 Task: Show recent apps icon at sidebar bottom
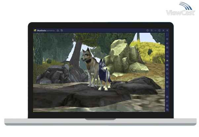click(167, 110)
